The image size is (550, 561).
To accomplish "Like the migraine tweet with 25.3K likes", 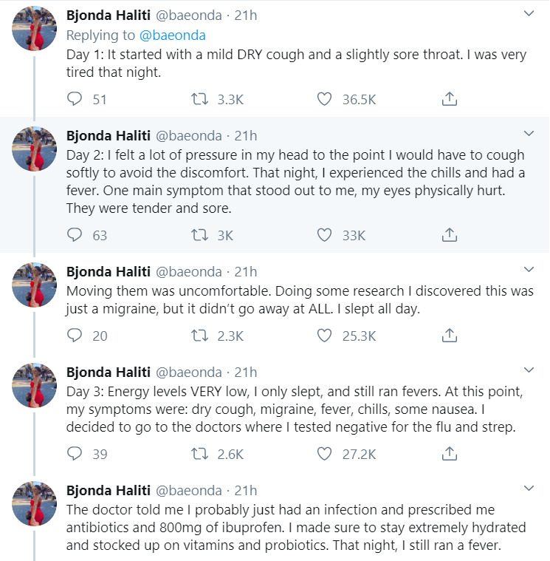I will pos(324,336).
